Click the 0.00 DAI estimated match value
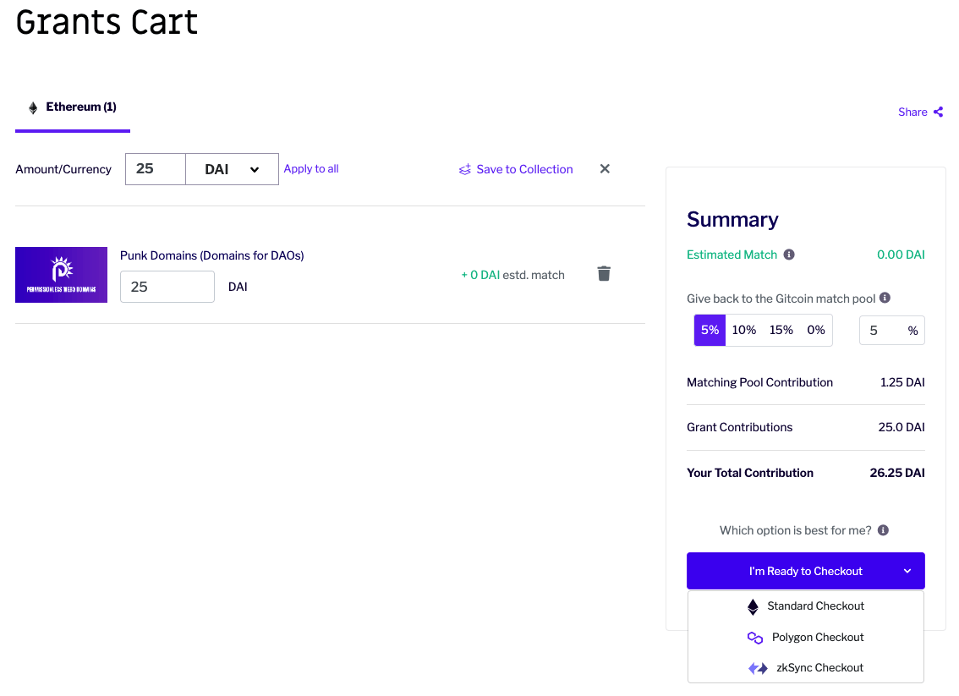The width and height of the screenshot is (959, 696). tap(901, 255)
